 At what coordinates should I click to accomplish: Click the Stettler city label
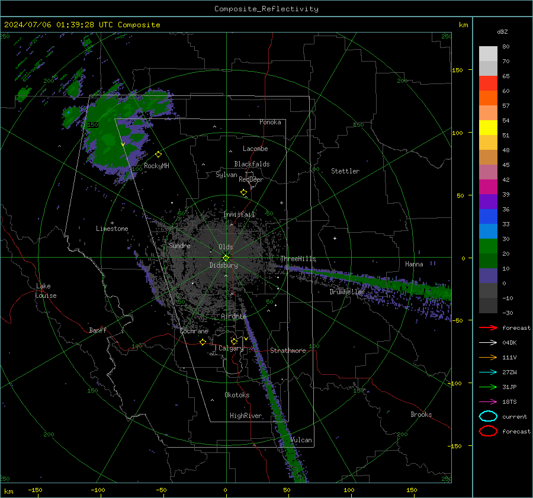tap(345, 171)
